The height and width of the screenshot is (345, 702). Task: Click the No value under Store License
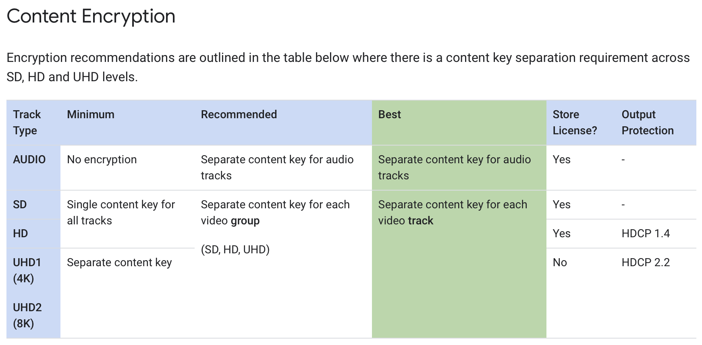pyautogui.click(x=560, y=263)
